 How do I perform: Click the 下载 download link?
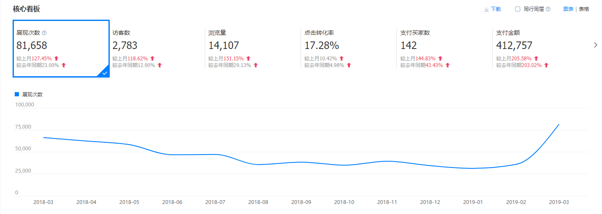click(496, 9)
